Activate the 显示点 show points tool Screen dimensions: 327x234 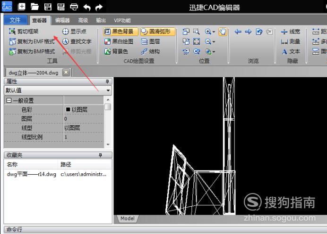[x=74, y=32]
